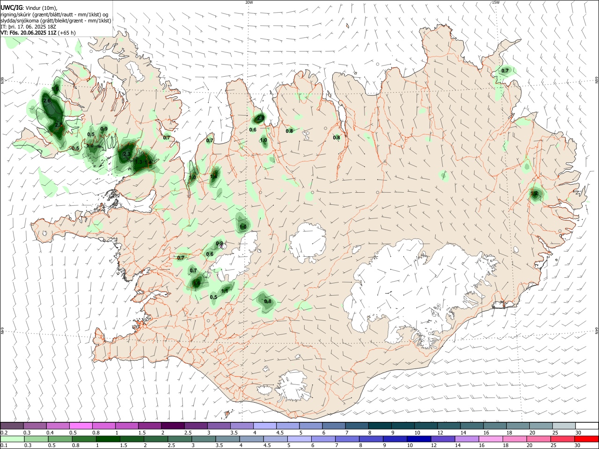Click the 1.1 precipitation value south of Langjökull
Image resolution: width=599 pixels, height=449 pixels.
(x=225, y=291)
